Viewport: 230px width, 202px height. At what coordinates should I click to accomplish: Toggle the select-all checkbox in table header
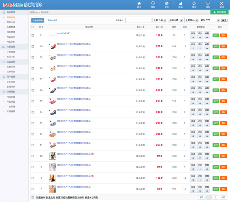tap(33, 27)
